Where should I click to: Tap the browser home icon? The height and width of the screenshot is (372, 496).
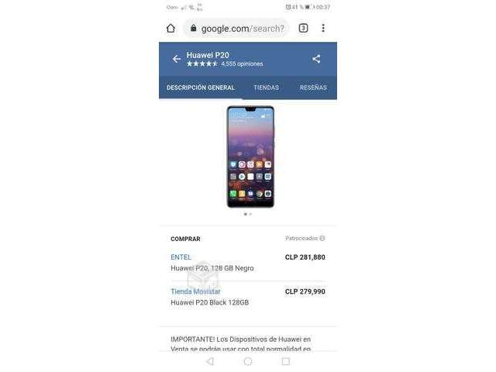[x=170, y=29]
